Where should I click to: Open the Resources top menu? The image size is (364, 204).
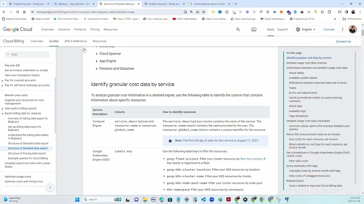(111, 29)
